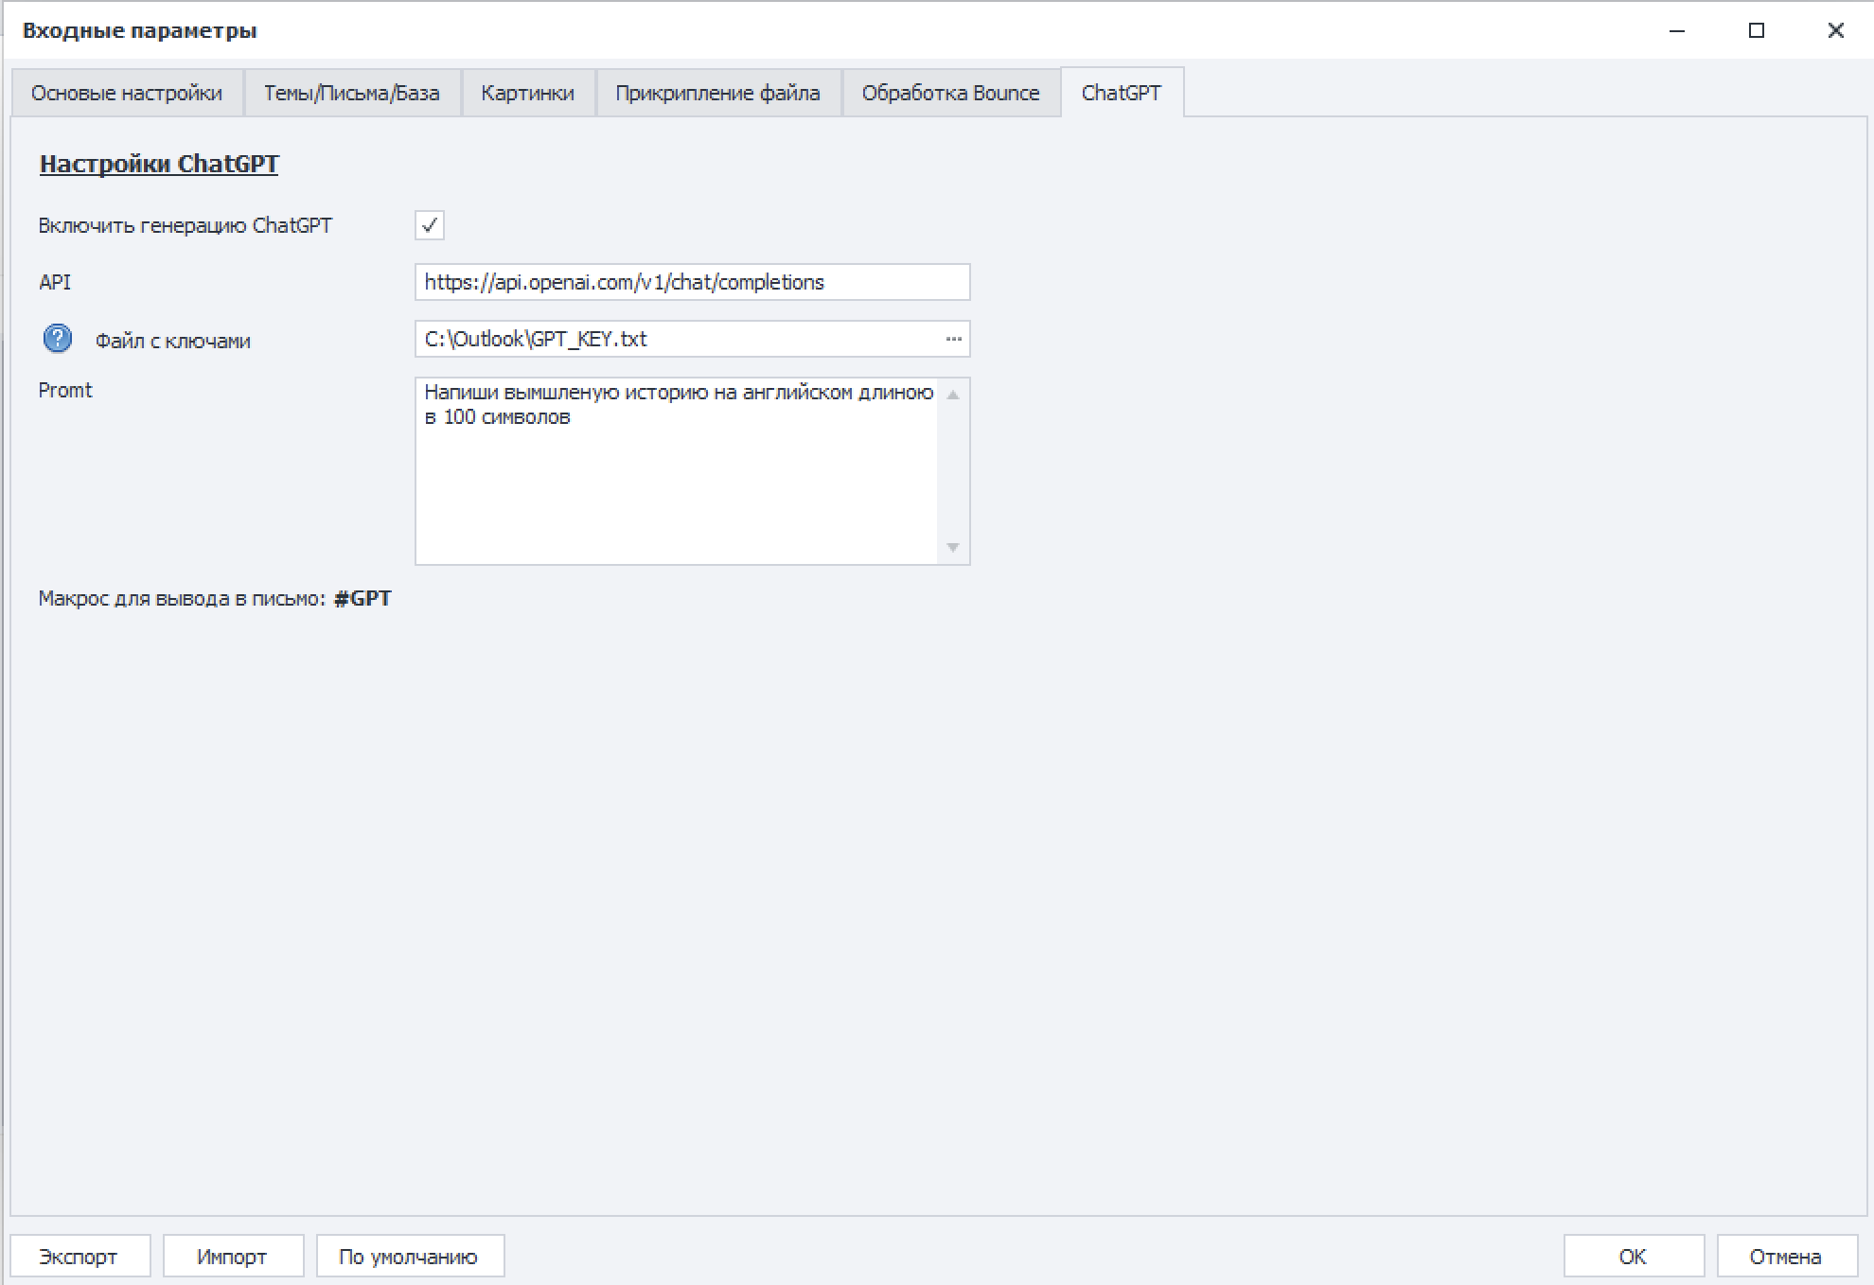This screenshot has height=1285, width=1874.
Task: Click the ellipsis browse button for key file
Action: pos(953,339)
